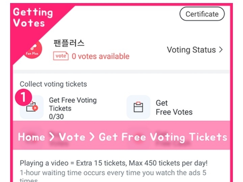Click the red vote badge icon
This screenshot has width=243, height=182.
click(61, 56)
